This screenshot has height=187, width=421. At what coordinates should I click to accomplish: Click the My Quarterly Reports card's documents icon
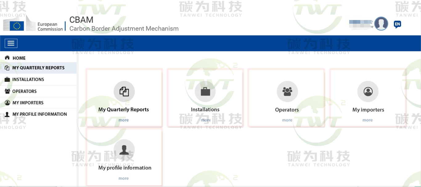[124, 91]
